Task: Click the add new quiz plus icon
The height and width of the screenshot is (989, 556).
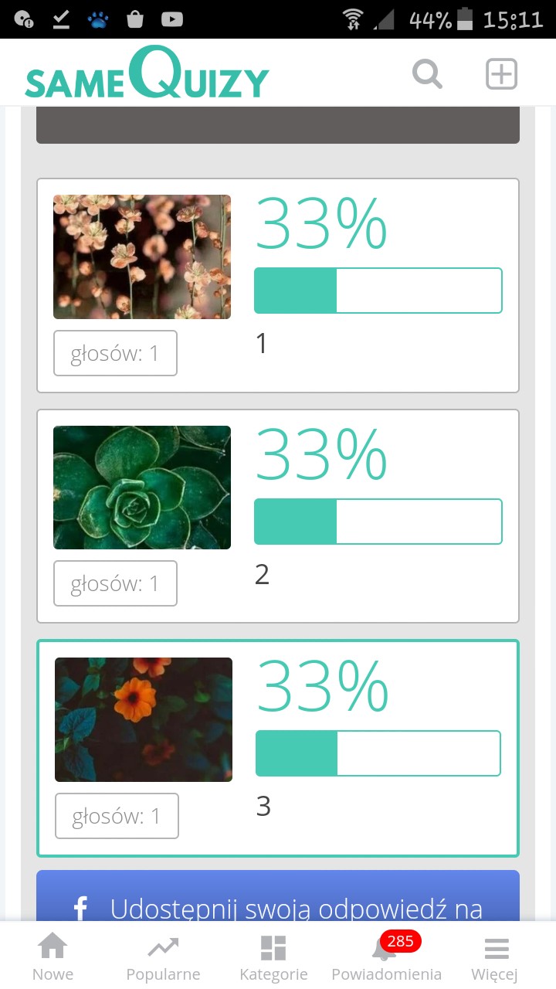Action: 501,74
